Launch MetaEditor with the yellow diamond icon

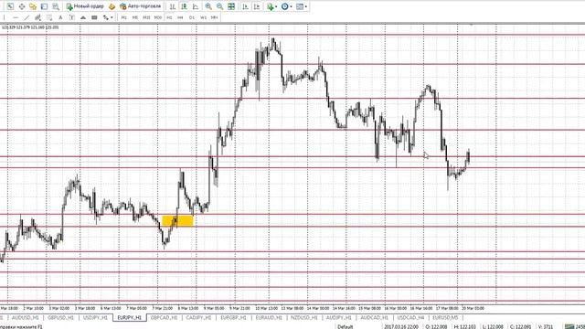112,6
